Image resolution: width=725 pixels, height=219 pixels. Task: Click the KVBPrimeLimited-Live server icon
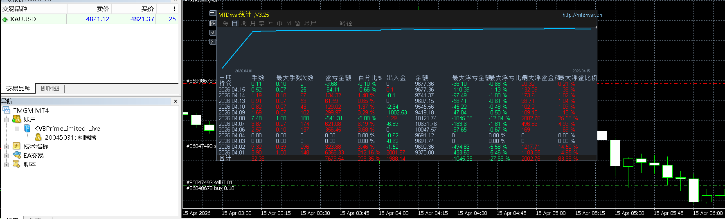tap(27, 128)
